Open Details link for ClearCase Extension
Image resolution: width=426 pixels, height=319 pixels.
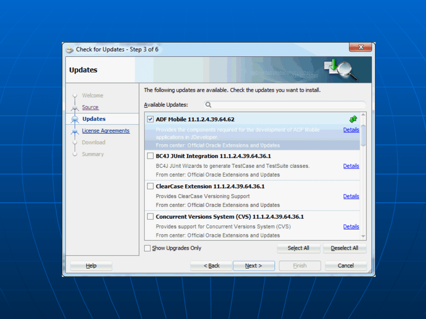(351, 196)
